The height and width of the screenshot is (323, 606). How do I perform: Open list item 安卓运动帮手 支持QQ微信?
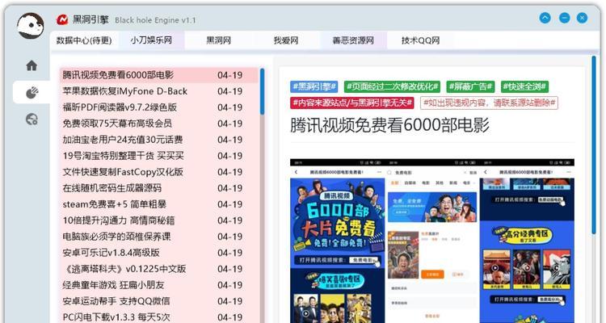point(159,301)
